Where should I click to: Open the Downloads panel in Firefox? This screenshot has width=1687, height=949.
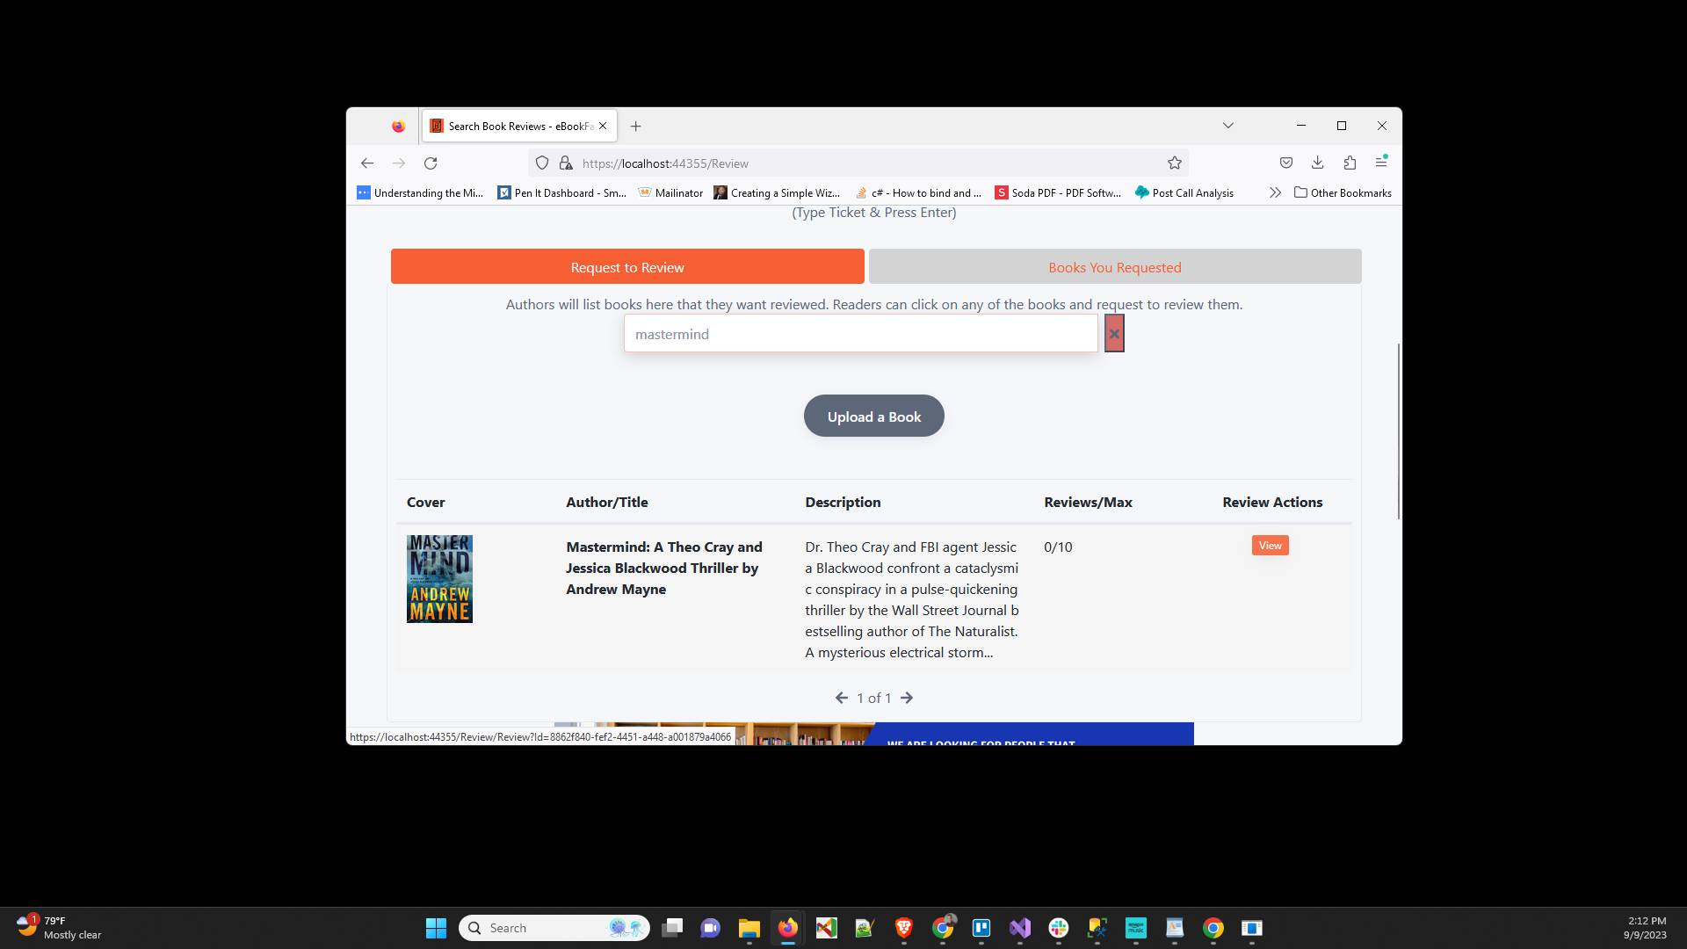pyautogui.click(x=1317, y=163)
